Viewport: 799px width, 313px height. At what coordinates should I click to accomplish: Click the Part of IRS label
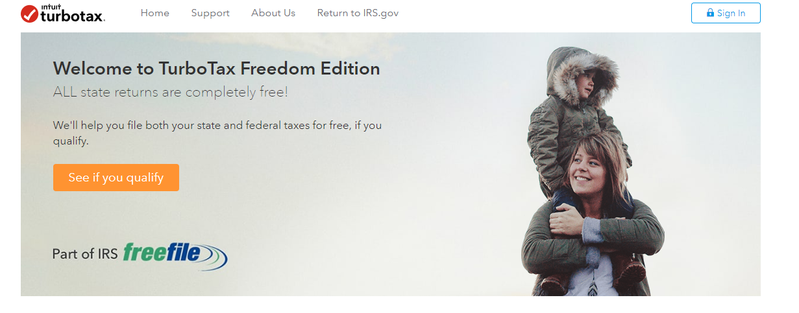(x=85, y=254)
